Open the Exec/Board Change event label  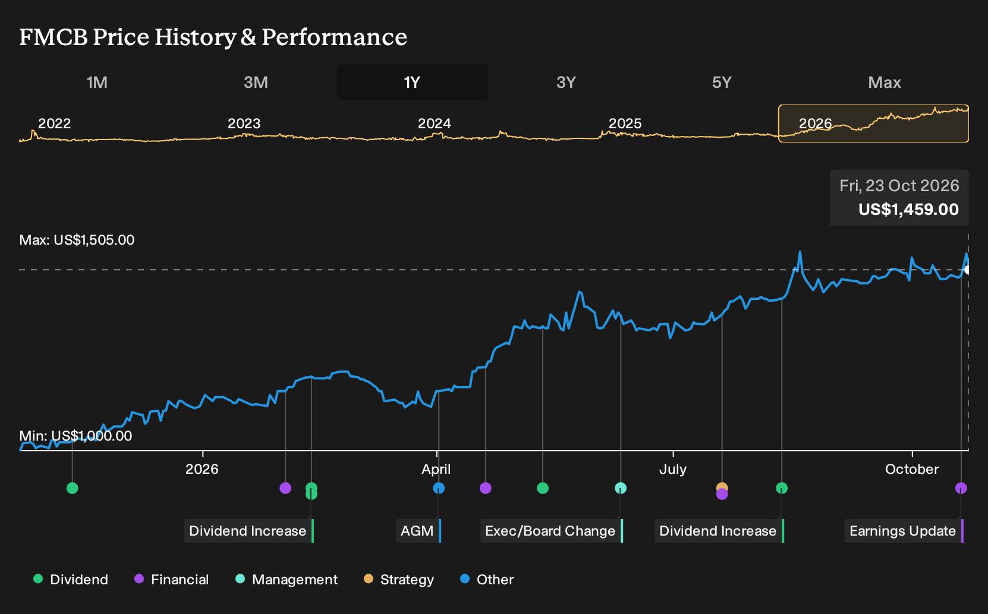pos(551,531)
